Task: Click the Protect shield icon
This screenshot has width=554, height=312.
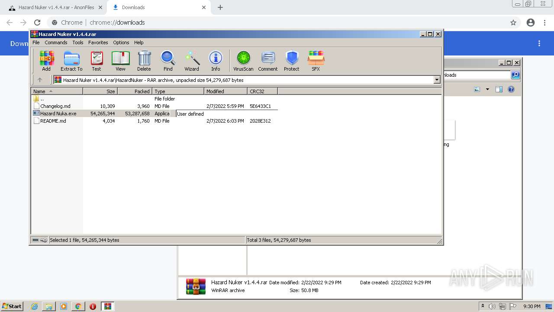Action: pyautogui.click(x=292, y=61)
